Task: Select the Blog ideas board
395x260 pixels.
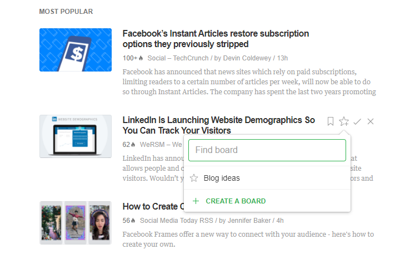Action: pyautogui.click(x=267, y=178)
